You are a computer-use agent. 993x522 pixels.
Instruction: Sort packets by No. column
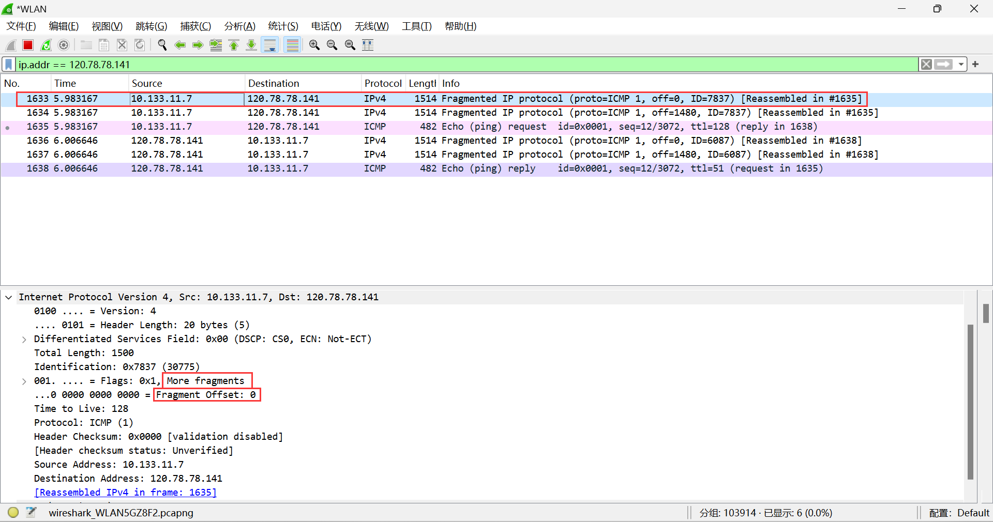26,83
